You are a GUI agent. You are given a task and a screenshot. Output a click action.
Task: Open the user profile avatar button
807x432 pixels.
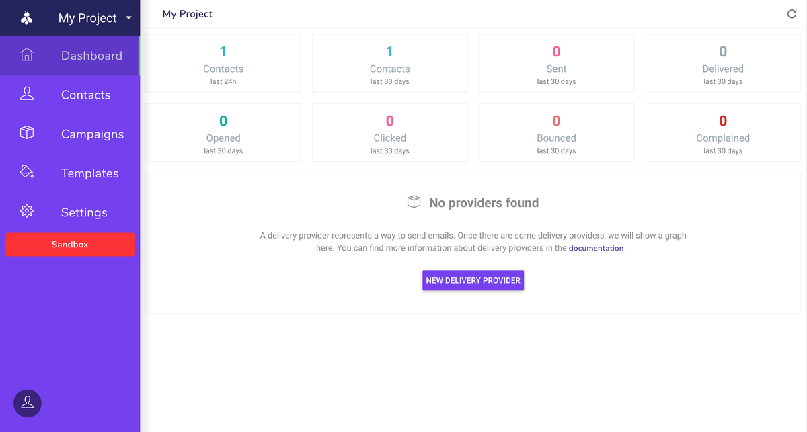(28, 403)
